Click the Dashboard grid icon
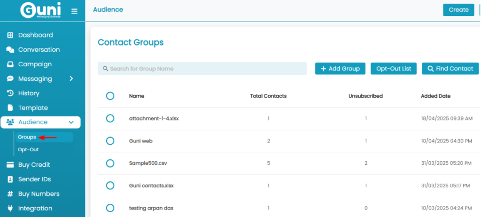 [10, 35]
